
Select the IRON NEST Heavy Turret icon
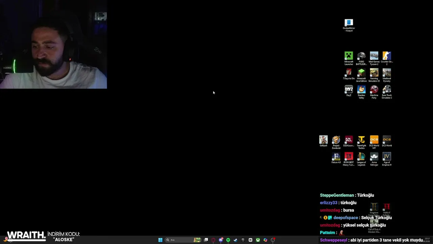pos(349,159)
